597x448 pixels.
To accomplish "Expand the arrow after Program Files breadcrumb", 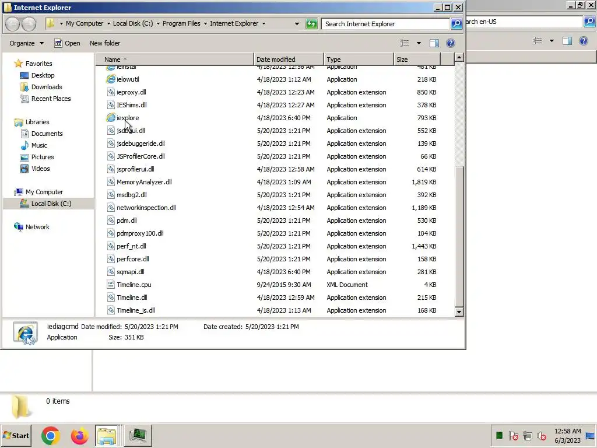I will tap(205, 23).
